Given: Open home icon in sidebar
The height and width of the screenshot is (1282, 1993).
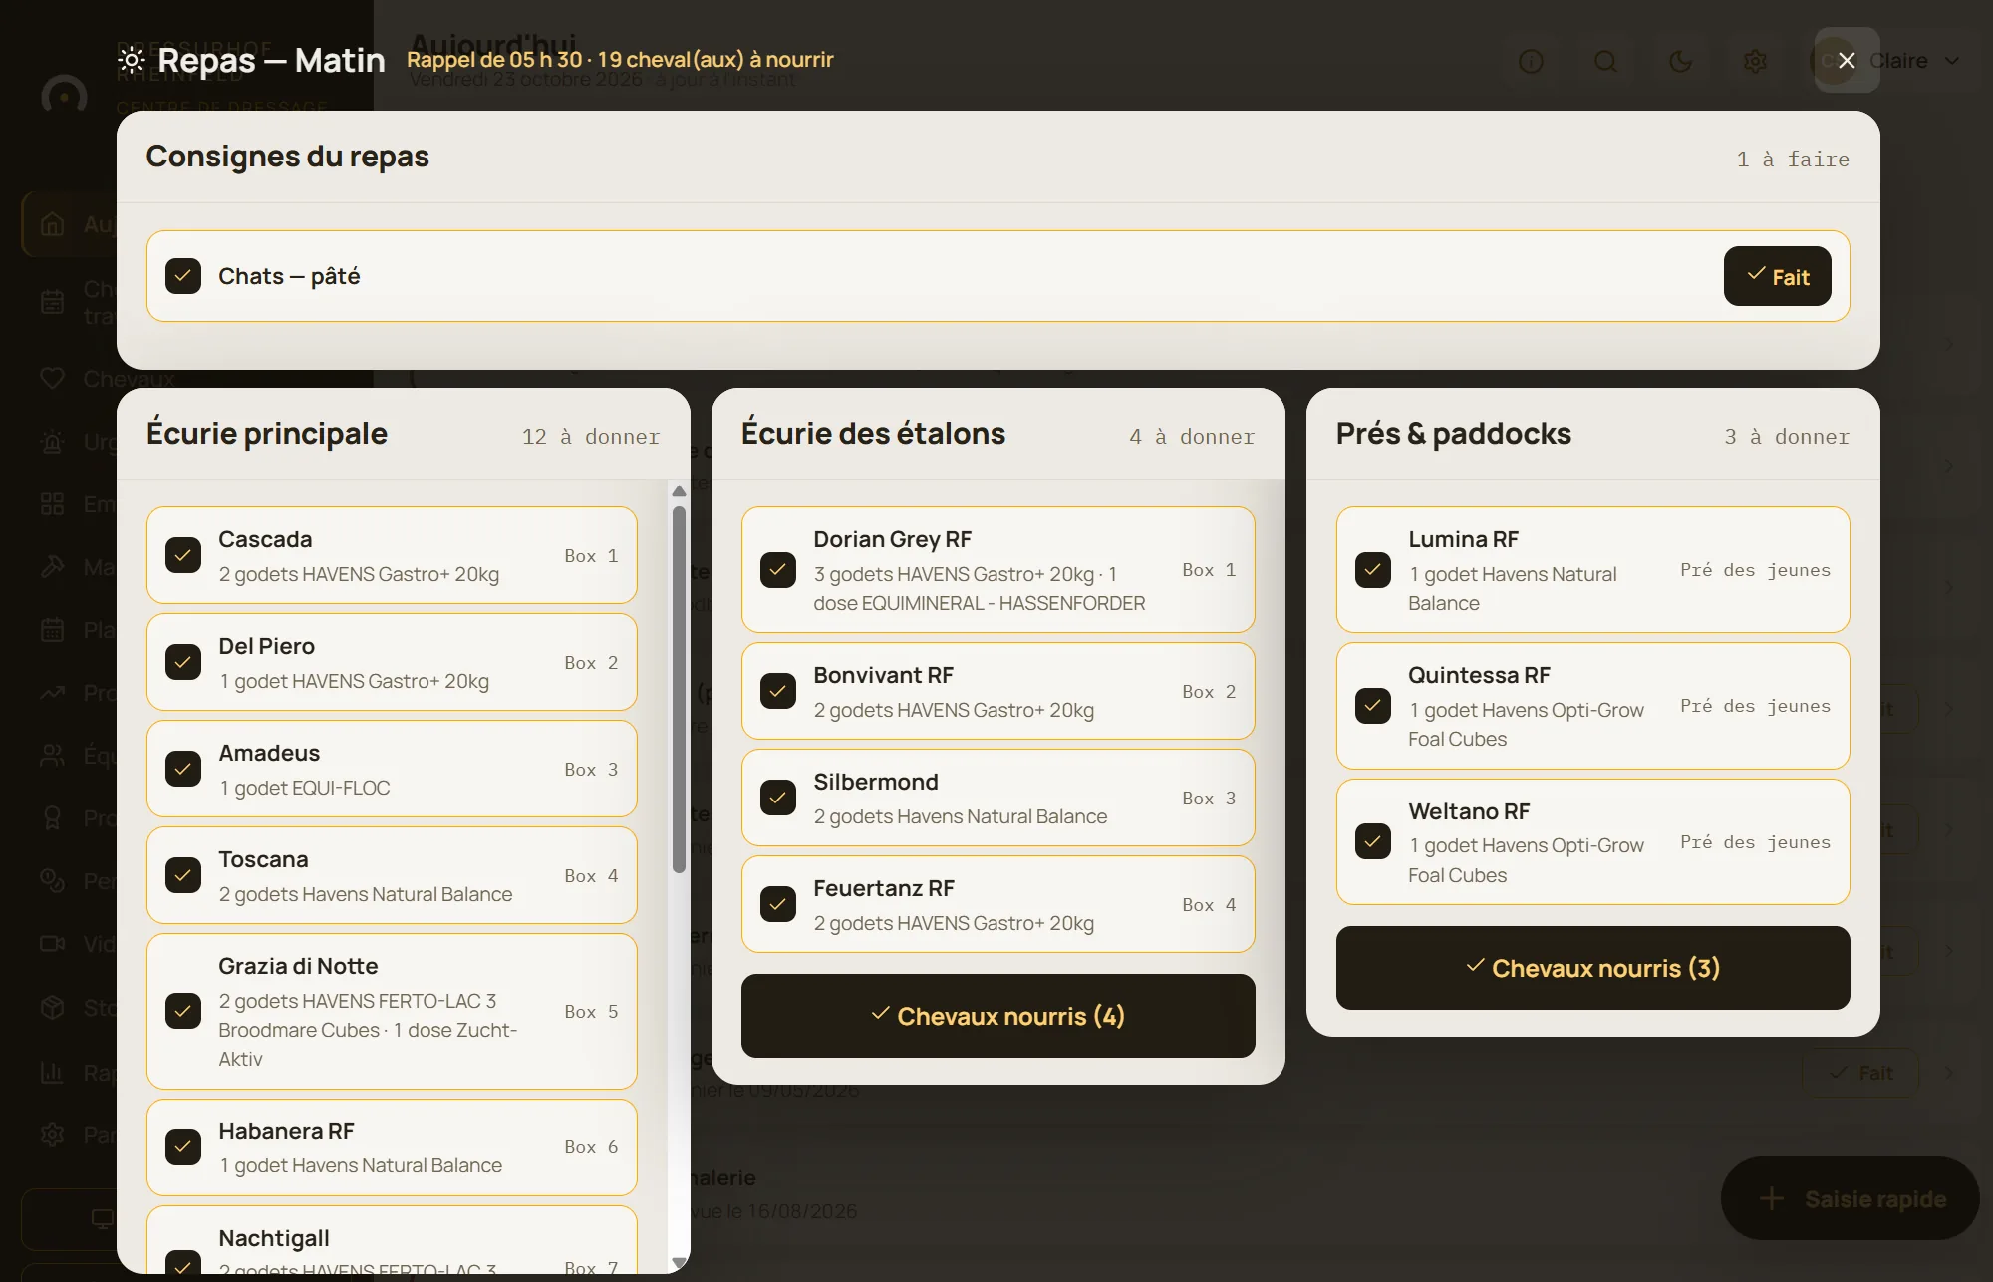Looking at the screenshot, I should (52, 224).
